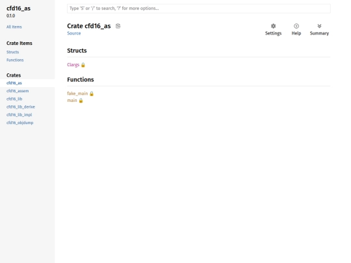This screenshot has width=351, height=263.
Task: Click lock icon beside main
Action: pos(81,101)
